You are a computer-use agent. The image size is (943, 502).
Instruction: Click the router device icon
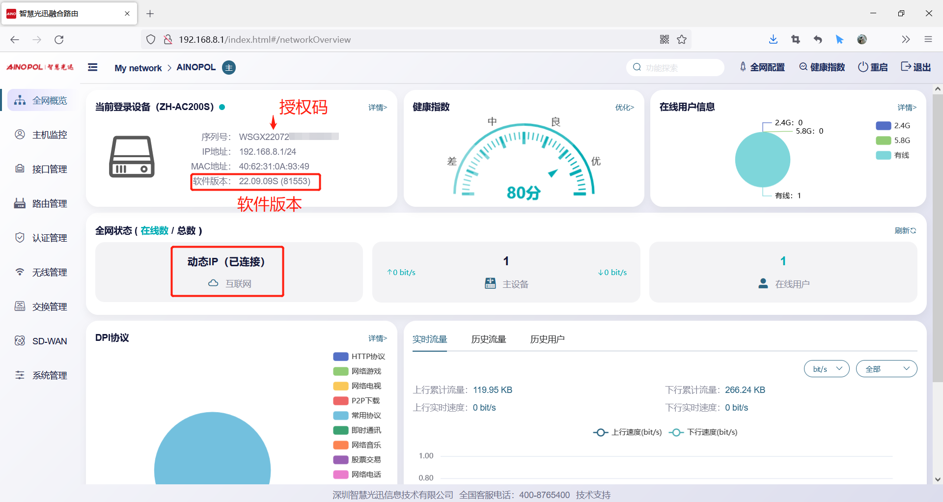point(132,157)
